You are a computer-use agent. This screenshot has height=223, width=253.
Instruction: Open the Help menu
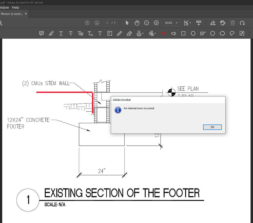tap(15, 7)
